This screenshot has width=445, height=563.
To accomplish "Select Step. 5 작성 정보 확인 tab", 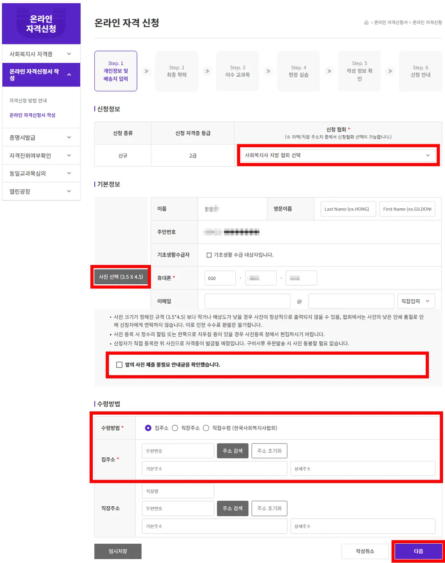I will pos(359,71).
